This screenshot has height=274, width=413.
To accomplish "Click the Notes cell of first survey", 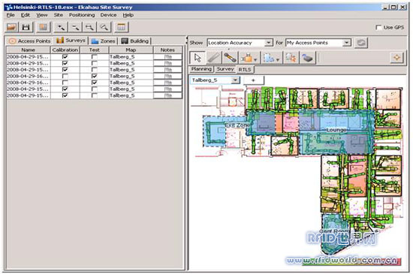I will pyautogui.click(x=167, y=57).
